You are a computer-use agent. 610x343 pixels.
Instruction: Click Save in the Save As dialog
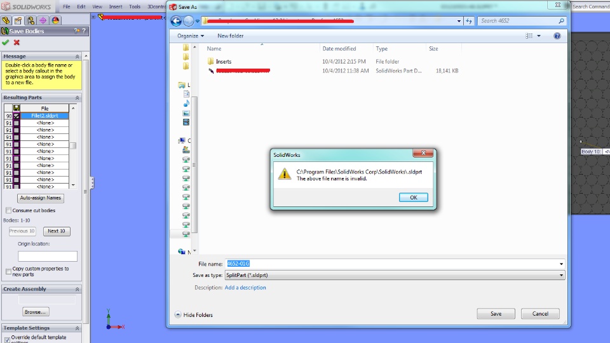pos(496,314)
